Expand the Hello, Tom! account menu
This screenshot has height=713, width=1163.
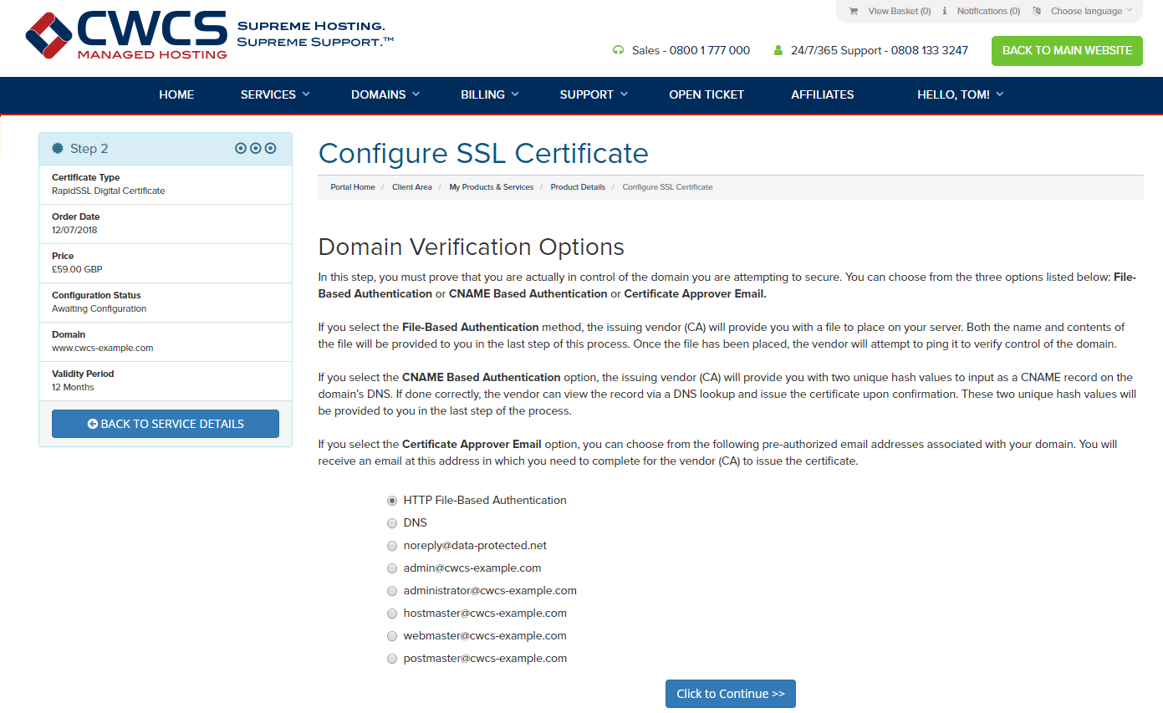(x=961, y=94)
